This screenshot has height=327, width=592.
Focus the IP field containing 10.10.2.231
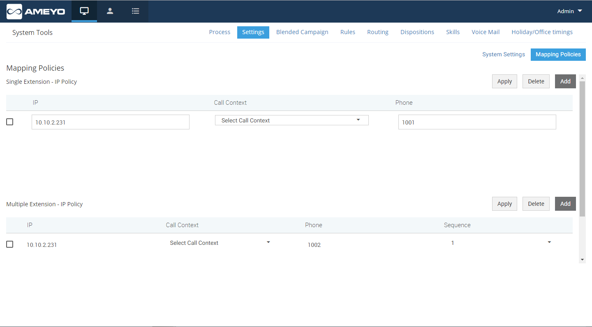tap(110, 122)
